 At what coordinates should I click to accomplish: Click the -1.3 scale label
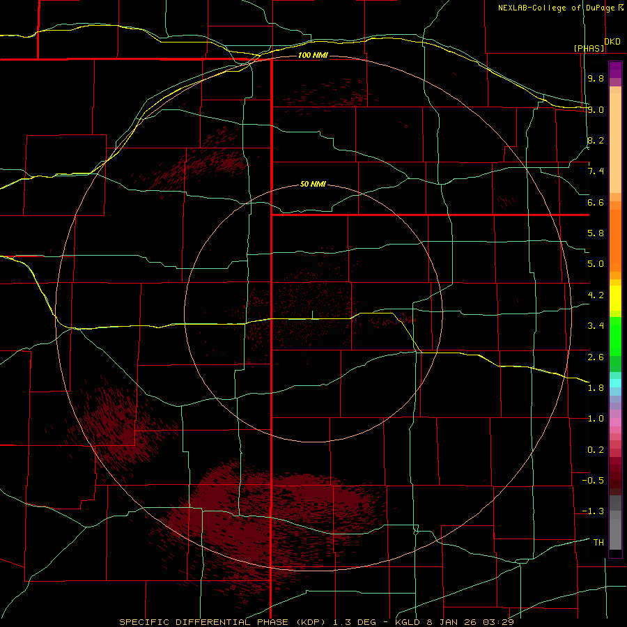click(593, 511)
